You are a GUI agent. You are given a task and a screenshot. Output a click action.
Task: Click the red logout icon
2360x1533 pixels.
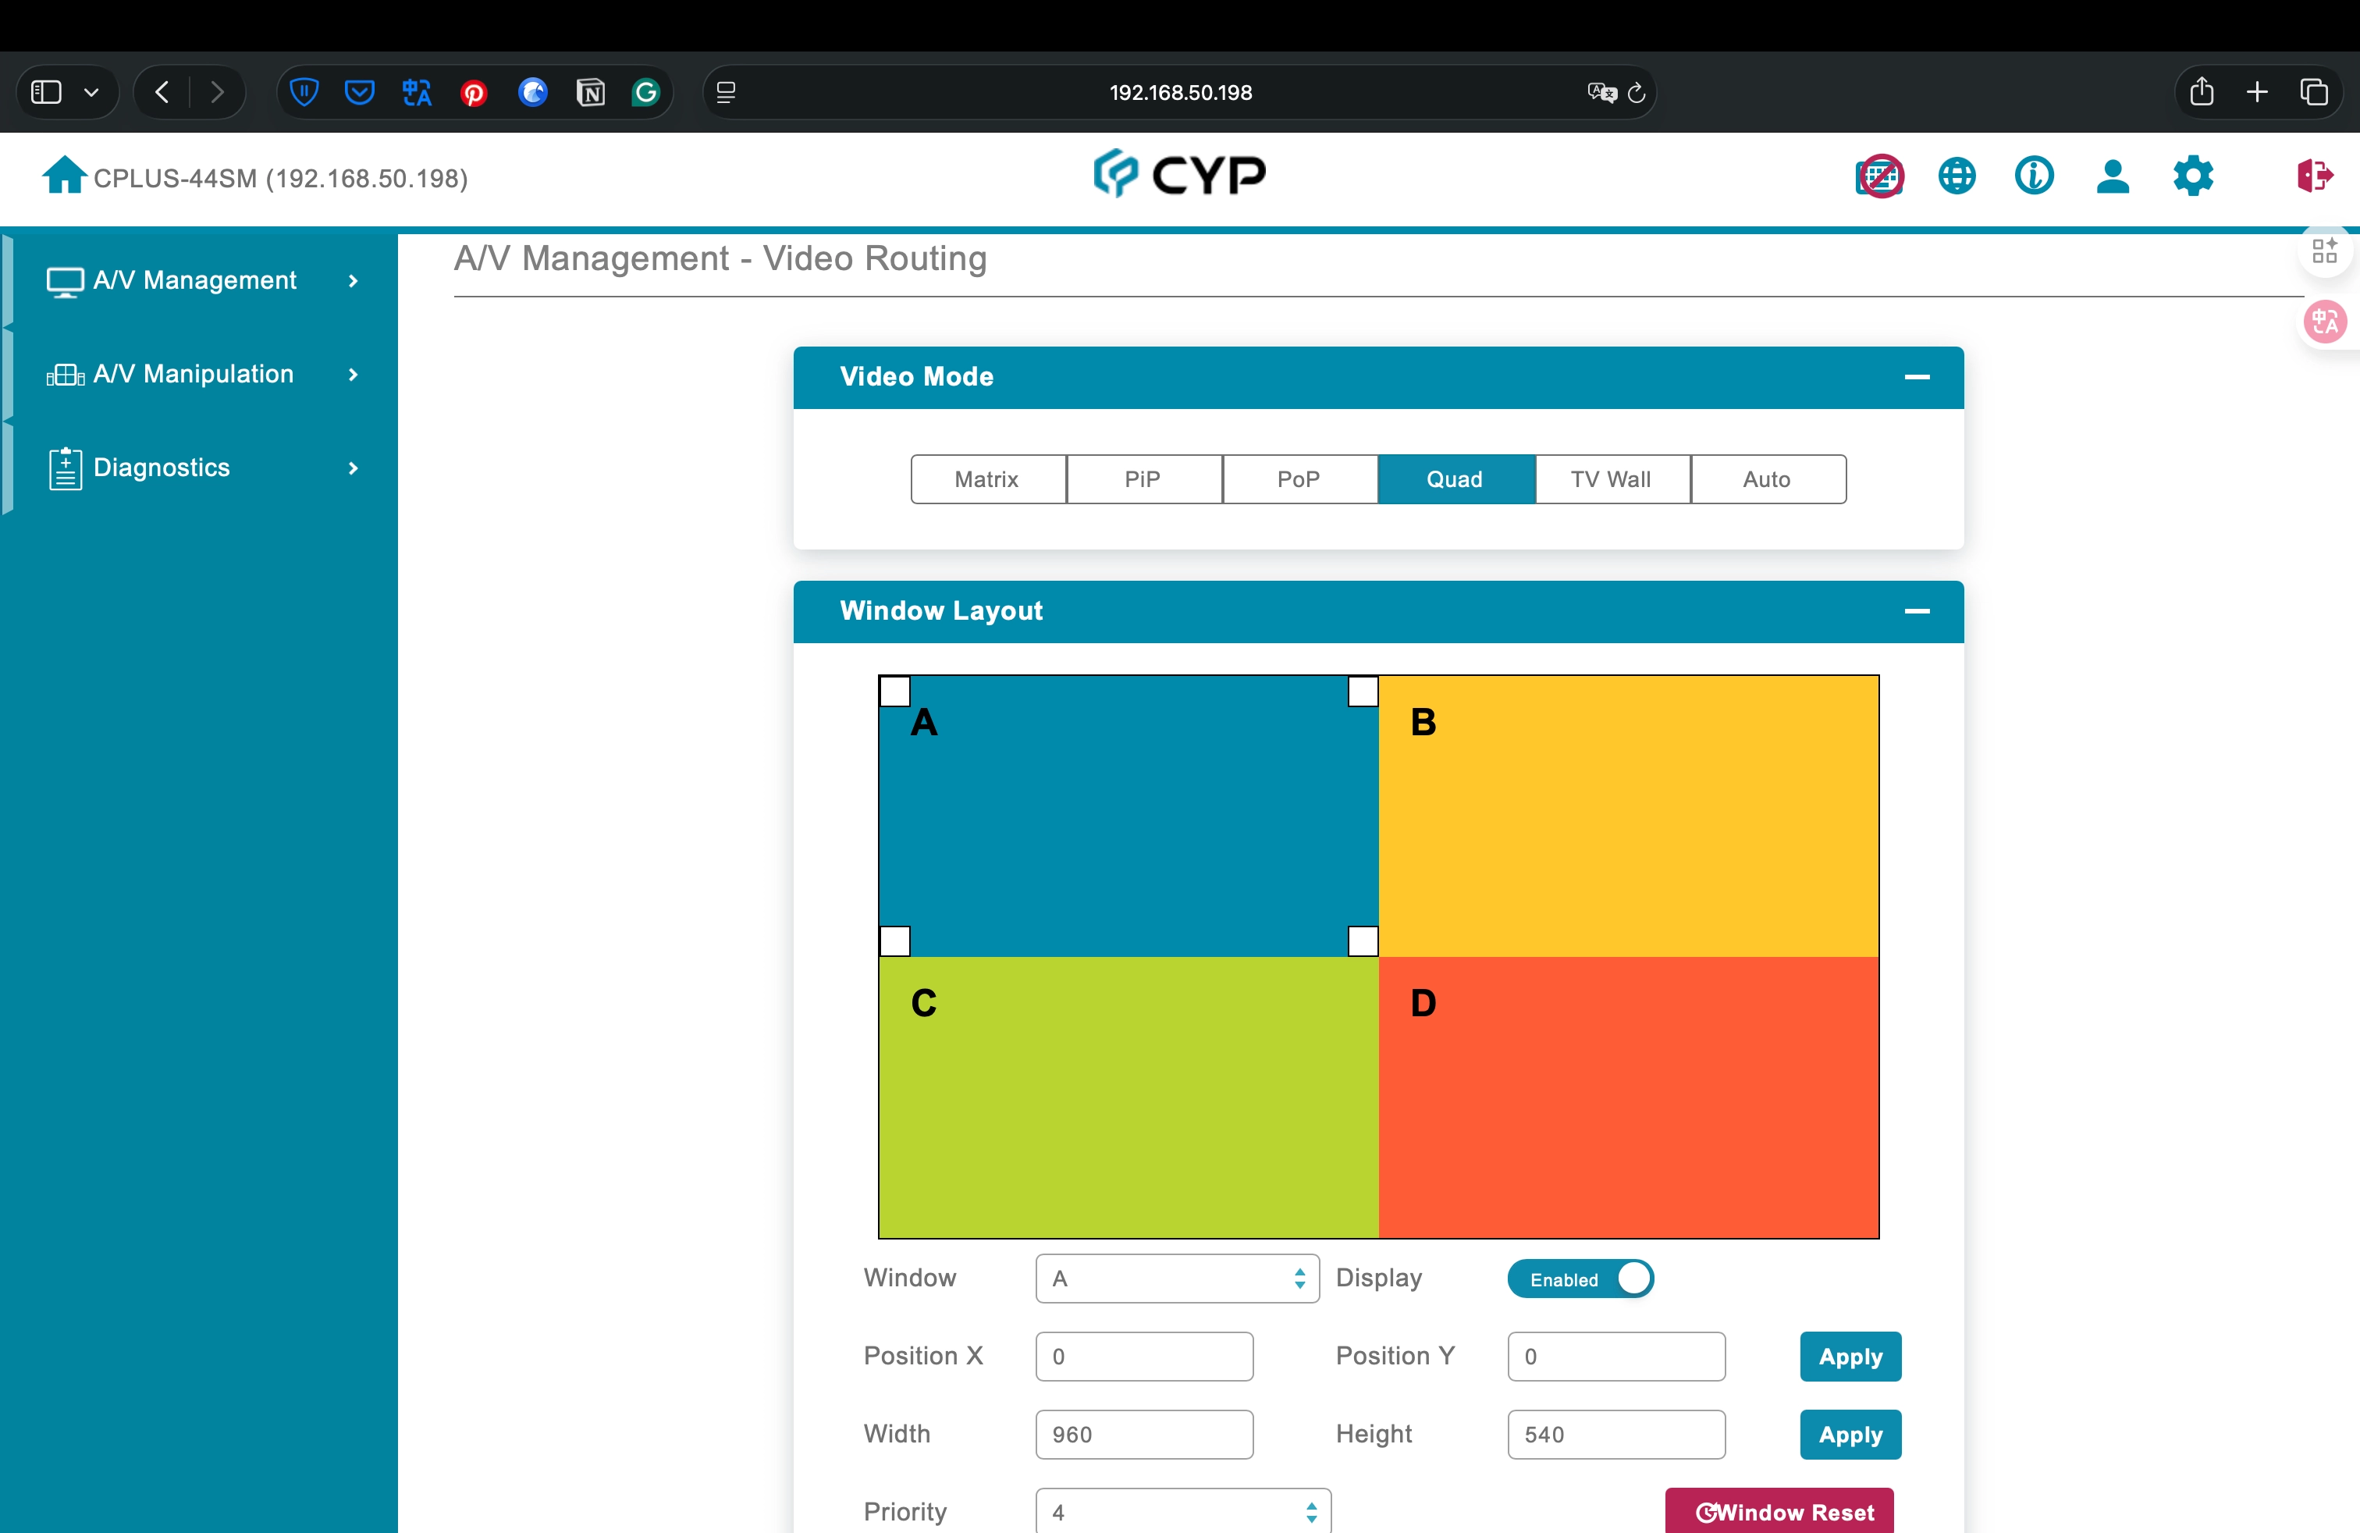2316,176
